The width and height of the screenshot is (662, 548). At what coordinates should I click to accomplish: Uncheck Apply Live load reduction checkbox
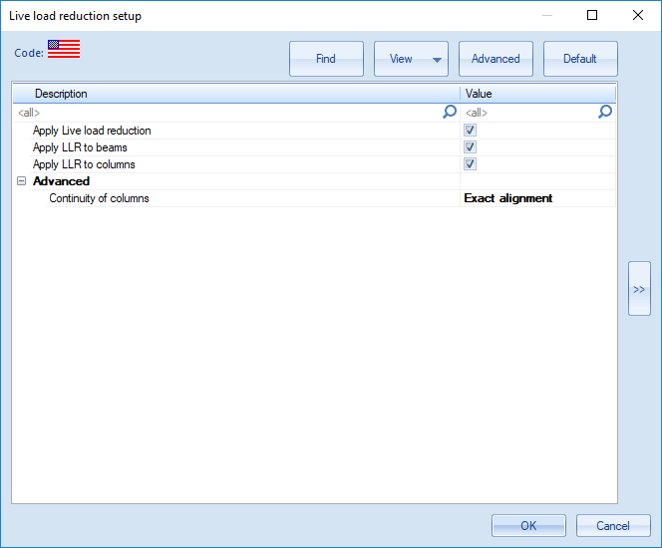coord(470,131)
